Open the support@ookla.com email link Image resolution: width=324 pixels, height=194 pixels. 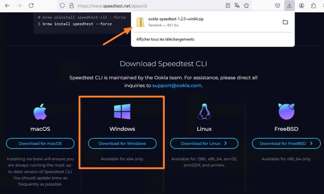click(x=177, y=86)
